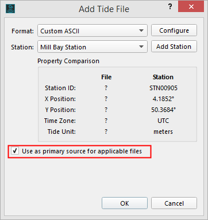Confirm with the OK button
Screen dimensions: 208x220
[x=125, y=203]
